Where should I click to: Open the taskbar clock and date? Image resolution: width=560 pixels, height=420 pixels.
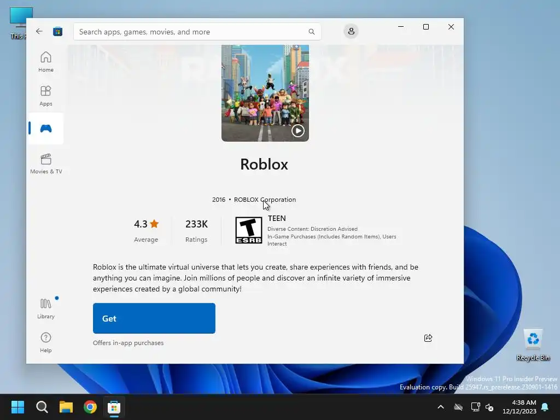pyautogui.click(x=520, y=407)
